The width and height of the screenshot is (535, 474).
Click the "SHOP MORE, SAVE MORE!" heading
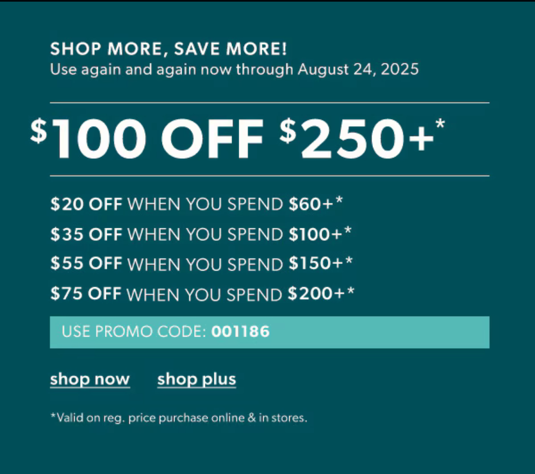pos(168,49)
